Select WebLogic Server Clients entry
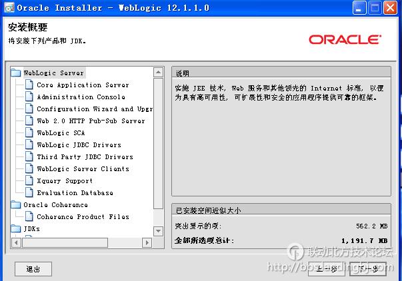The image size is (402, 281). click(83, 169)
